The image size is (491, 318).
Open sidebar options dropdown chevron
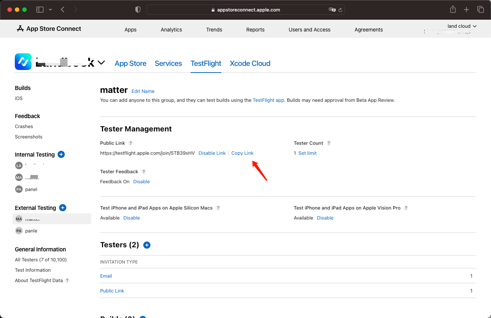coord(50,10)
